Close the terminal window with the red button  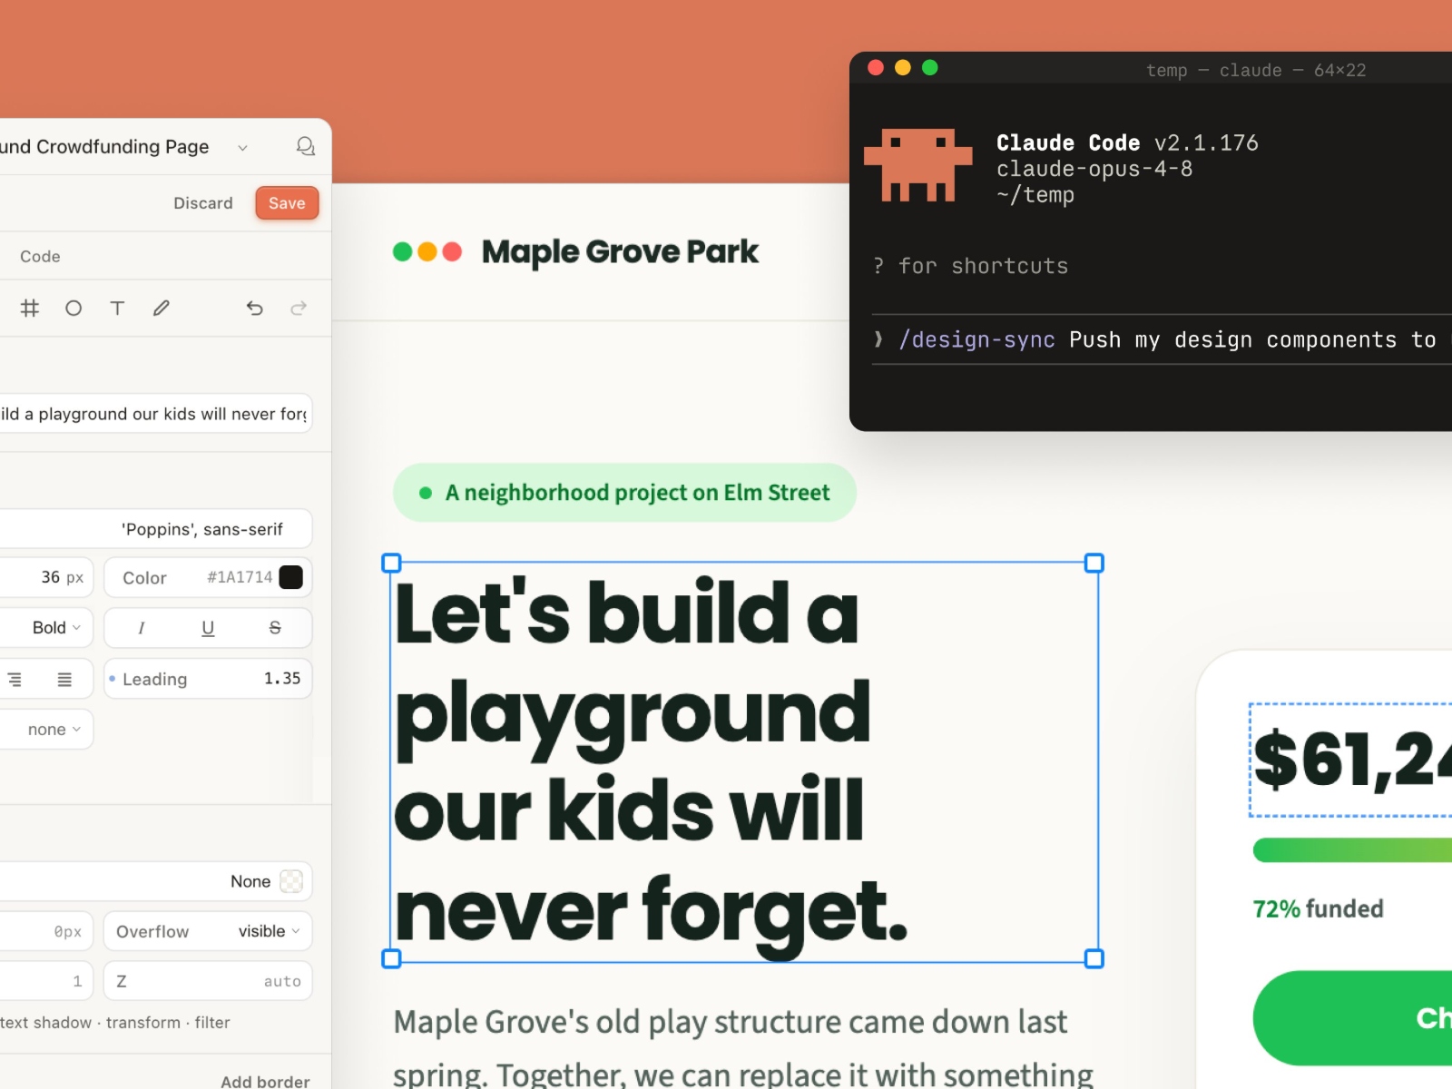(876, 67)
